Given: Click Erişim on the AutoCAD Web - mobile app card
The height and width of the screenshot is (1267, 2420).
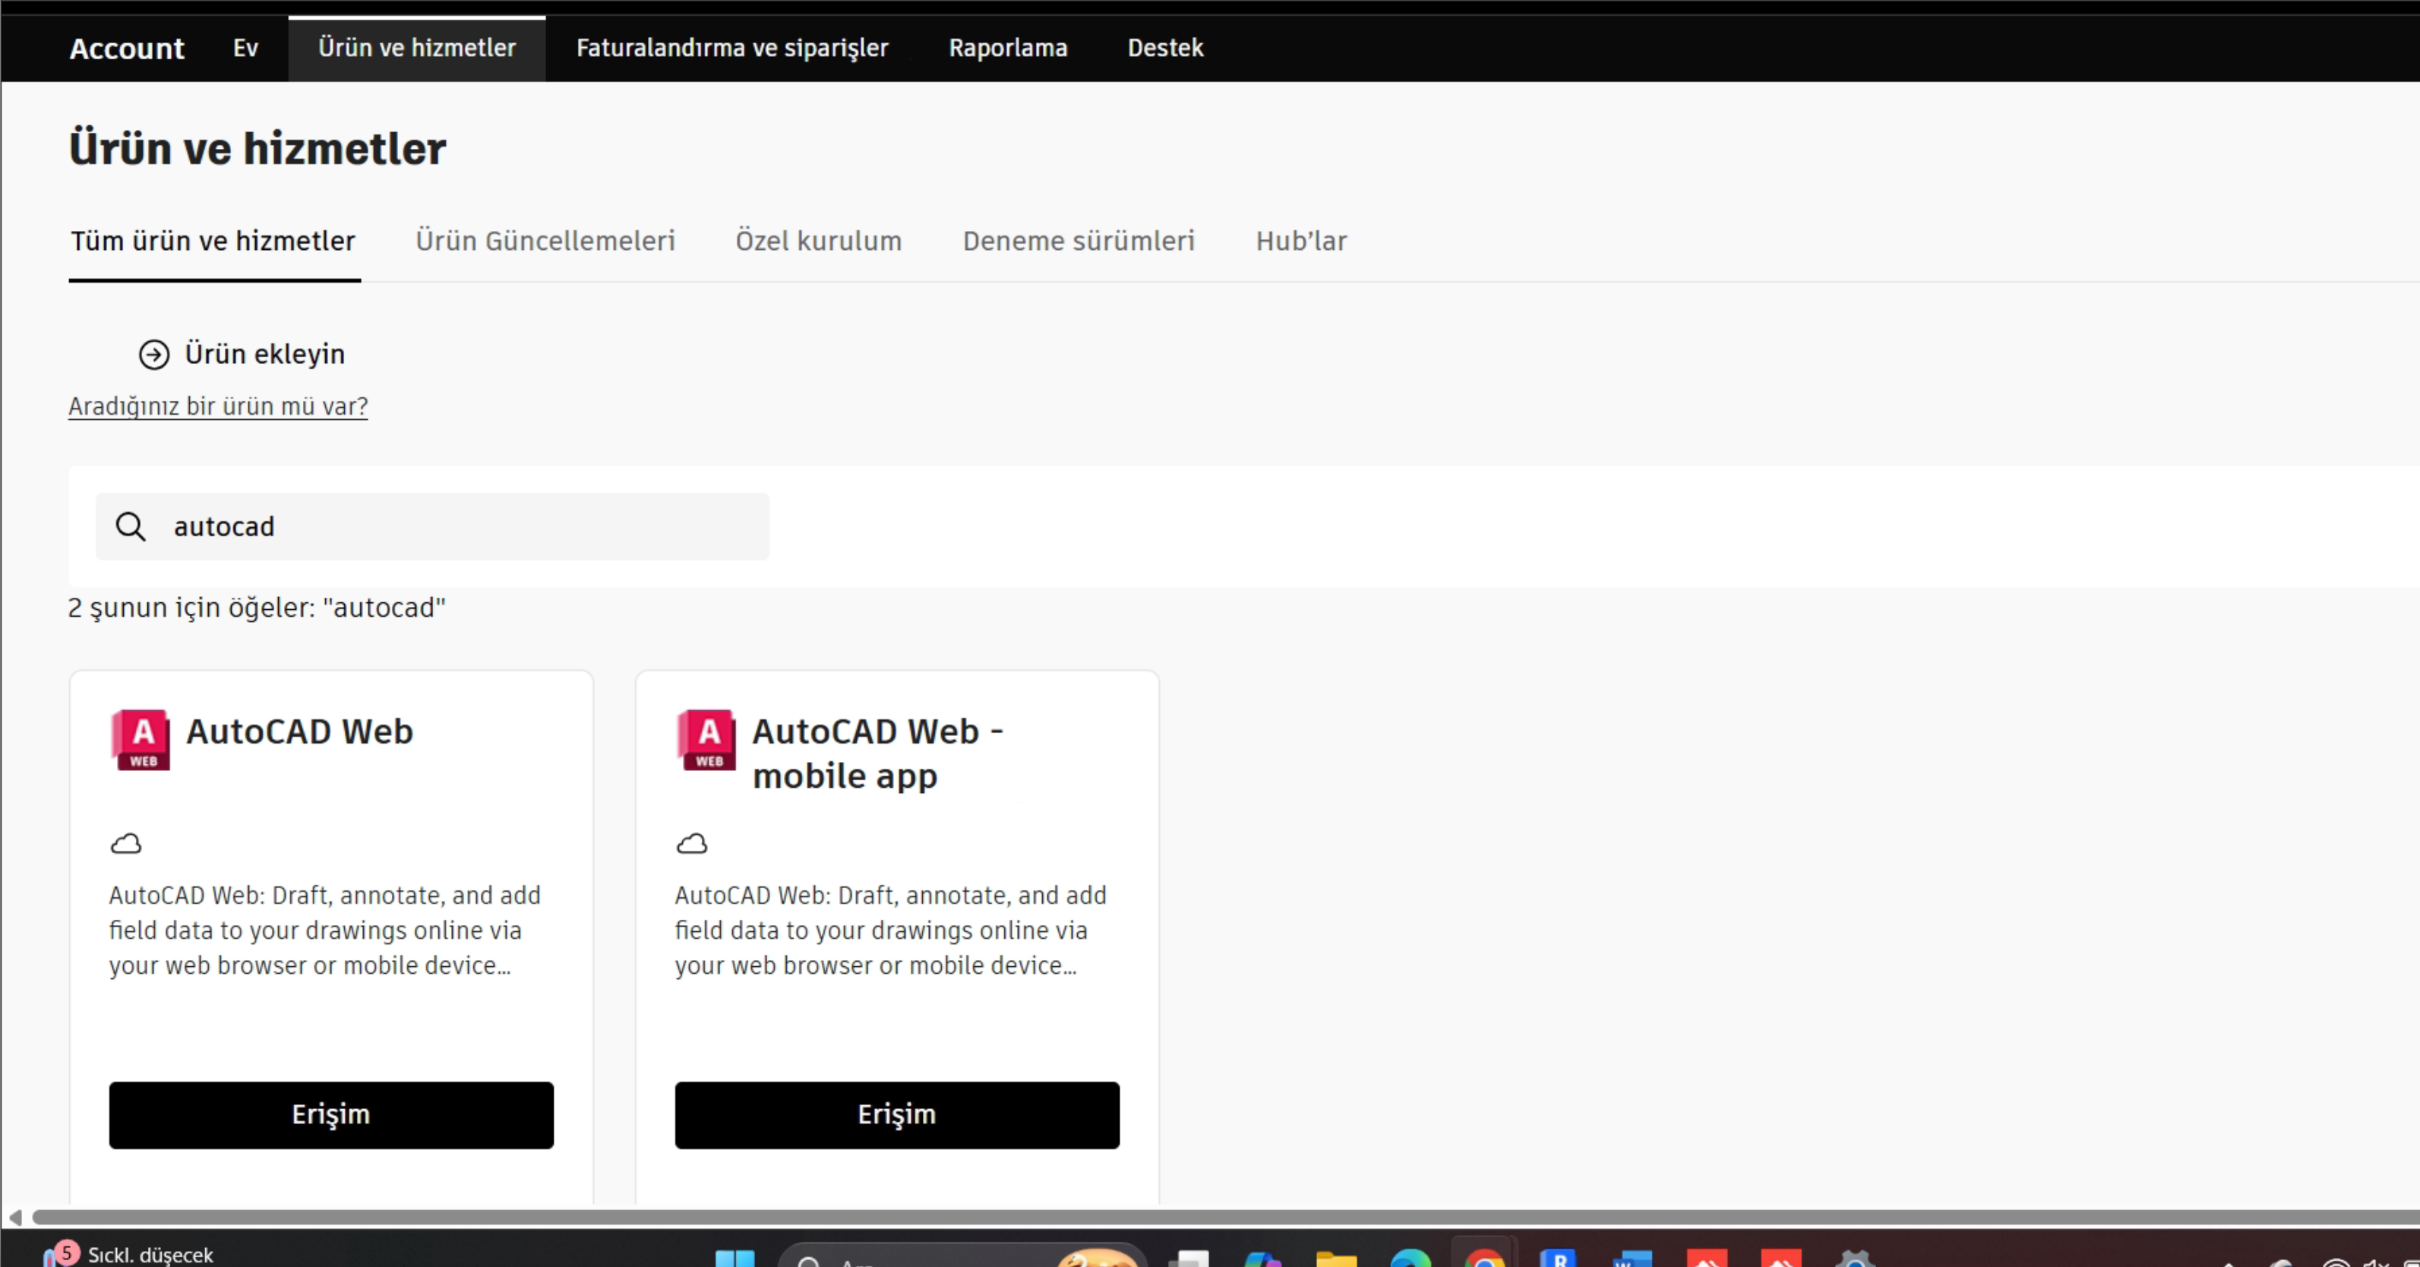Looking at the screenshot, I should coord(896,1115).
